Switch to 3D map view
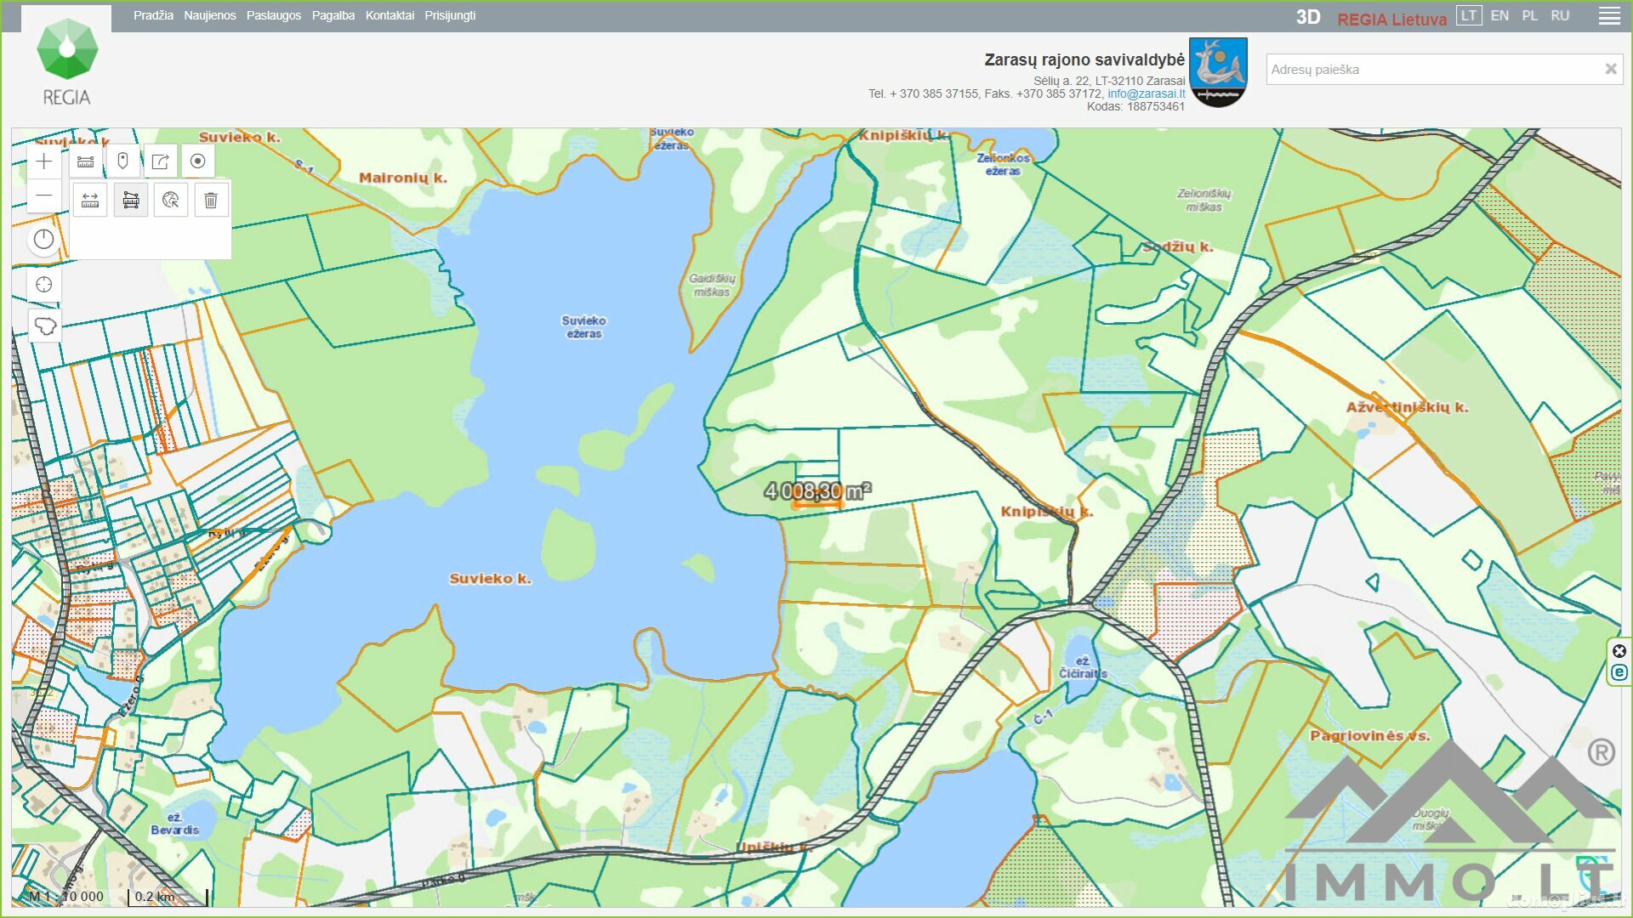This screenshot has width=1633, height=918. 1308,18
